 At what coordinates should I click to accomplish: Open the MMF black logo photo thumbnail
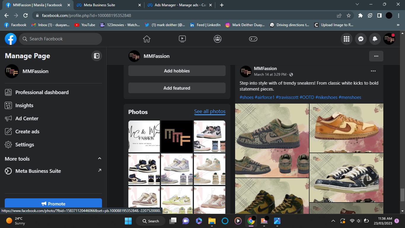pos(177,136)
